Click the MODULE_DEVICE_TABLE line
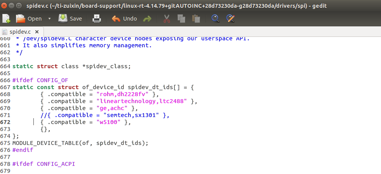The height and width of the screenshot is (174, 381). (x=80, y=143)
